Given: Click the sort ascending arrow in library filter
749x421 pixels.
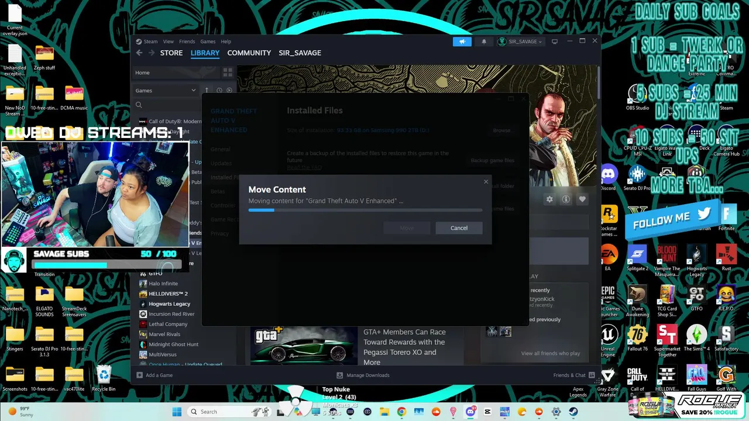Looking at the screenshot, I should point(207,91).
